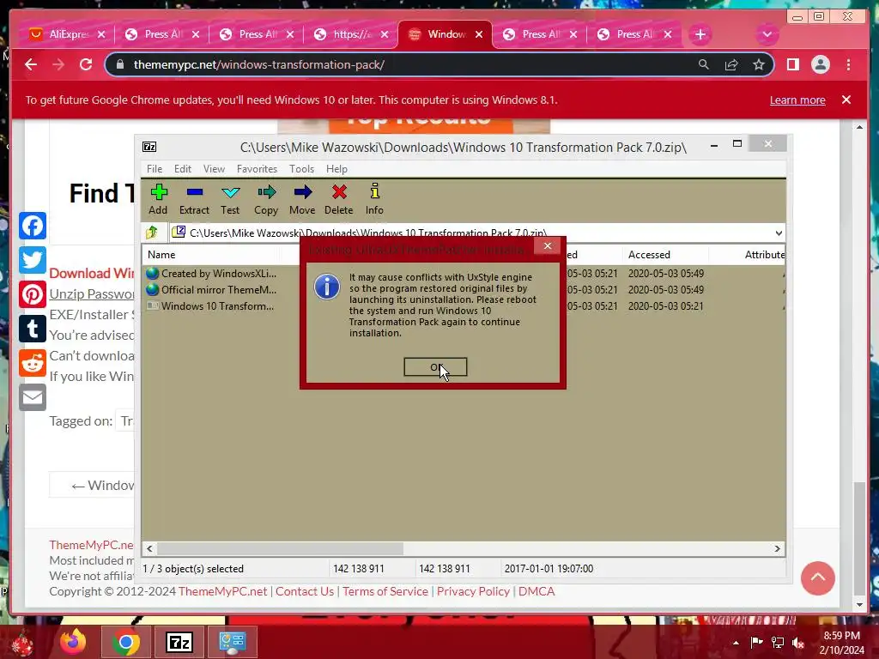Open 7-Zip Help menu
Screen dimensions: 879x659
point(336,169)
